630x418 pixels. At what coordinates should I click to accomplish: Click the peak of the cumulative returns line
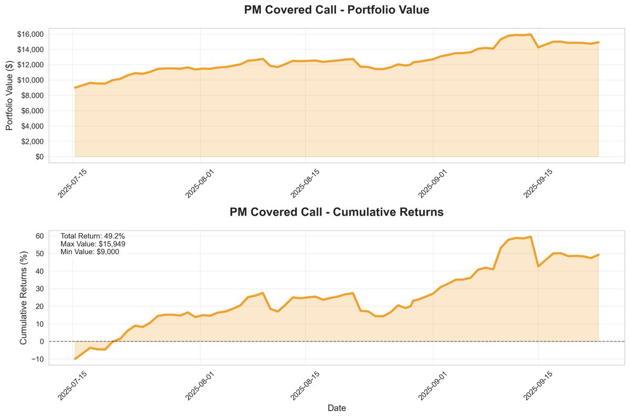click(531, 237)
